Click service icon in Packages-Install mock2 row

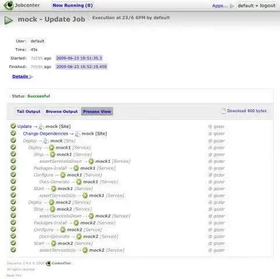[76, 223]
